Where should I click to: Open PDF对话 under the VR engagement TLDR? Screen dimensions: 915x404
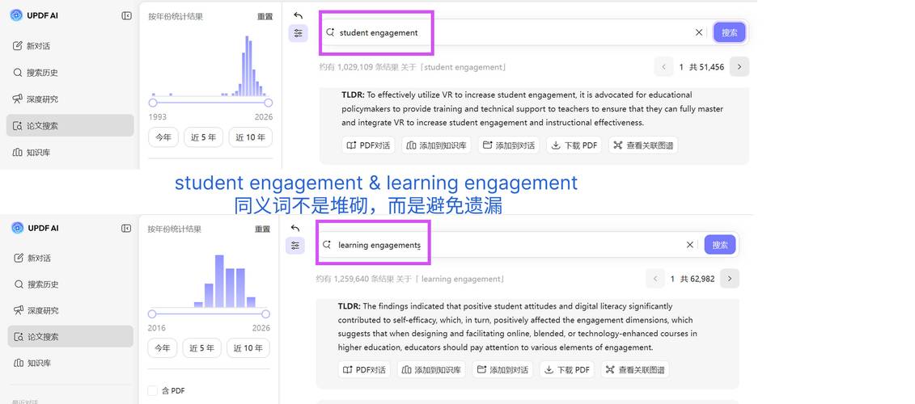coord(368,145)
